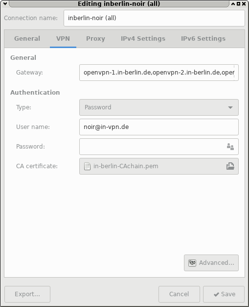Open the authentication Type dropdown
This screenshot has width=249, height=307.
pos(159,107)
